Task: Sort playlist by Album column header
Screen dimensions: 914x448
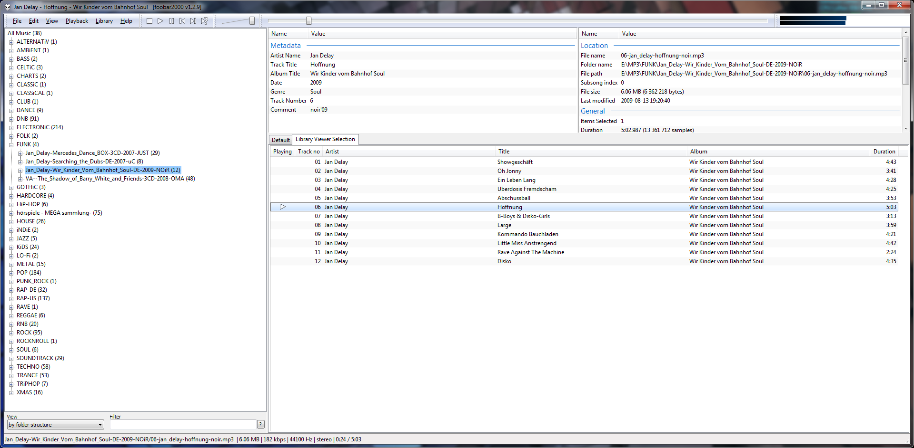Action: (779, 152)
